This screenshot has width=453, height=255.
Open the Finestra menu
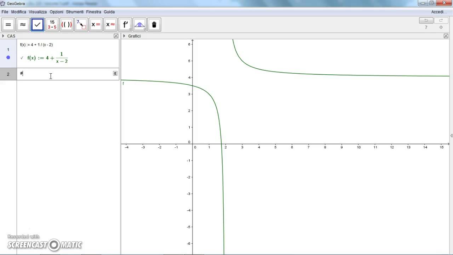(94, 12)
